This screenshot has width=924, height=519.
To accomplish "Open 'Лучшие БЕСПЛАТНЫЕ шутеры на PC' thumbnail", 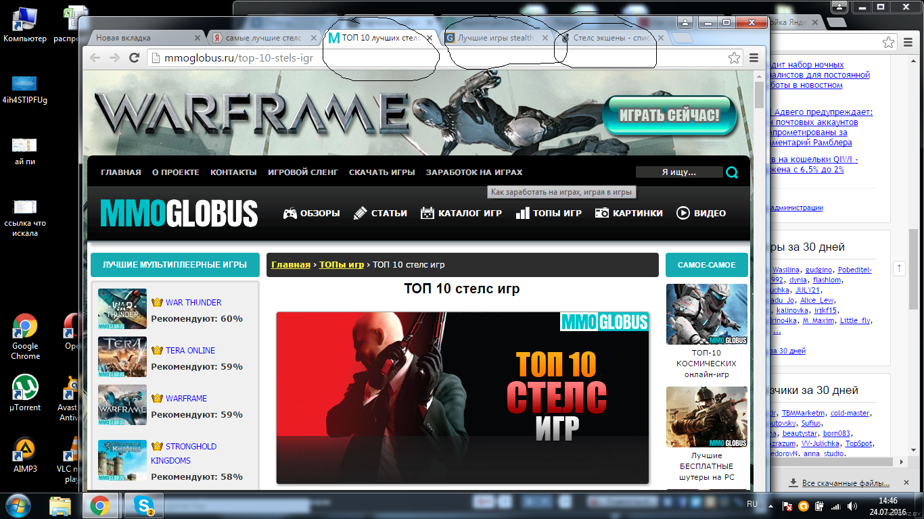I will [x=707, y=417].
